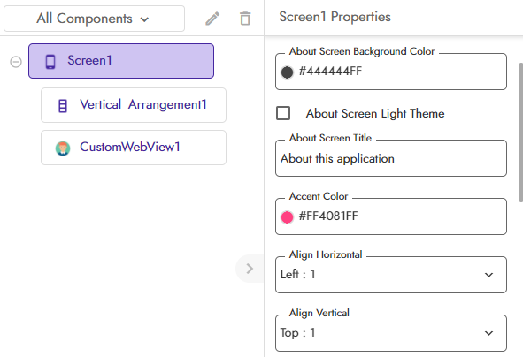
Task: Click the pink Accent Color swatch
Action: coord(287,217)
